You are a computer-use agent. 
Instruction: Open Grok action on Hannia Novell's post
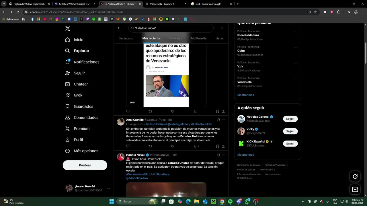click(x=218, y=155)
